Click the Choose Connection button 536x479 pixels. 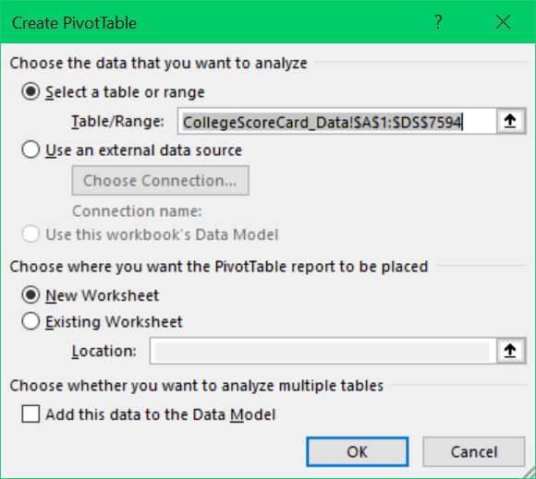tap(160, 181)
